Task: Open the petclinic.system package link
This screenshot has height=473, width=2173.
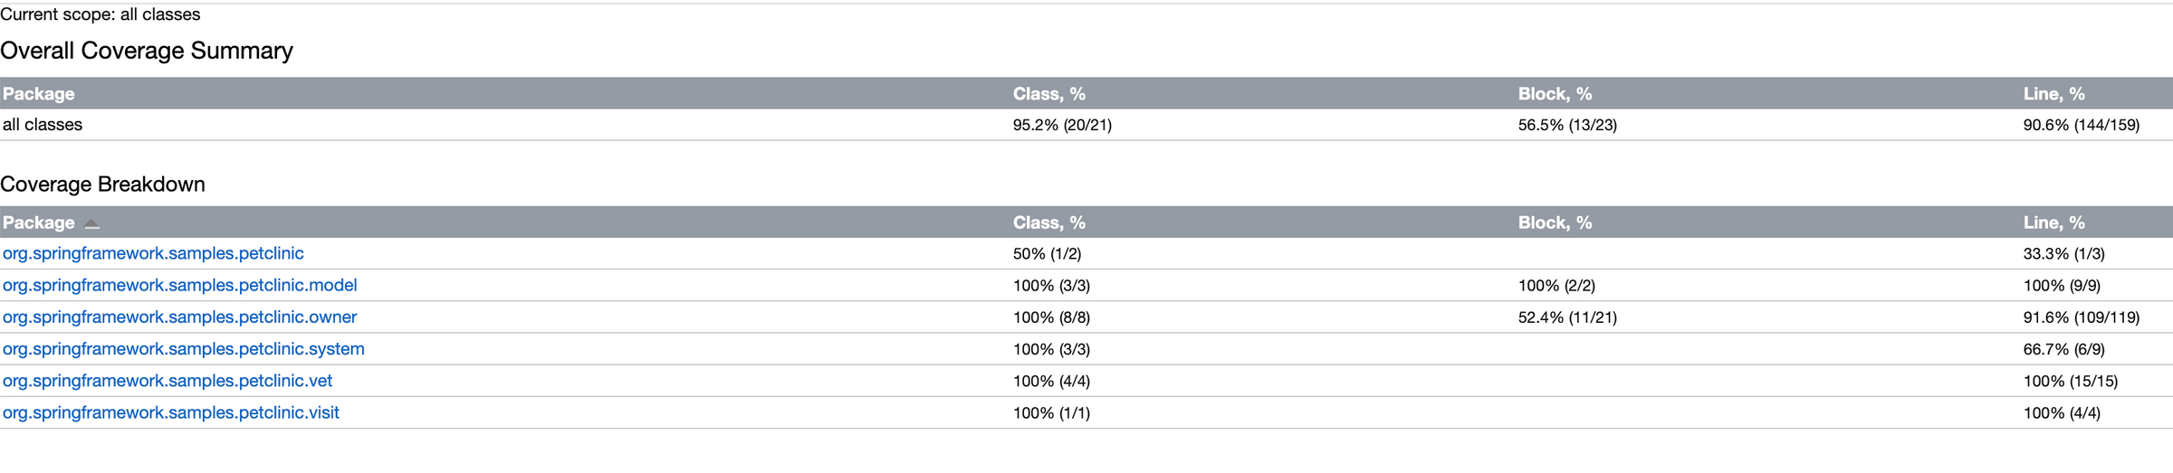Action: 183,348
